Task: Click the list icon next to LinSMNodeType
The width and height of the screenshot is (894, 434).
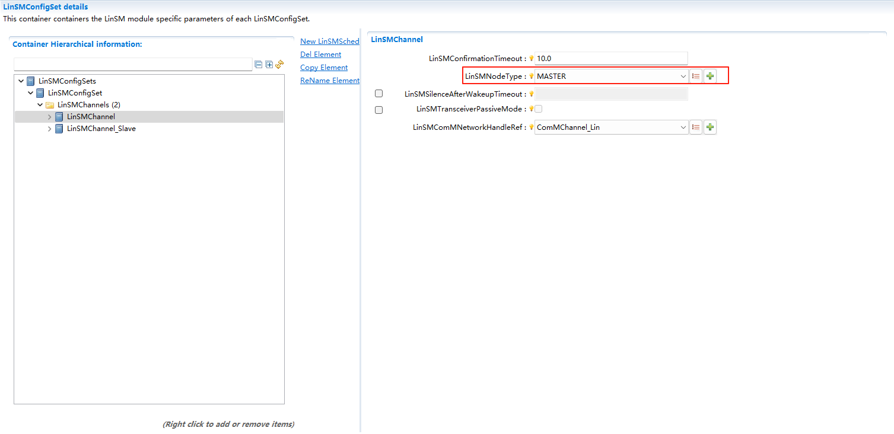Action: pyautogui.click(x=696, y=76)
